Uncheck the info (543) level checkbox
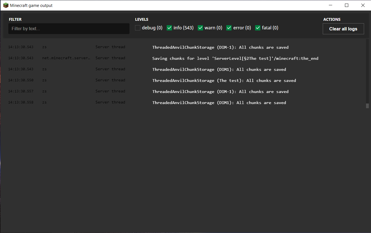 [x=169, y=28]
